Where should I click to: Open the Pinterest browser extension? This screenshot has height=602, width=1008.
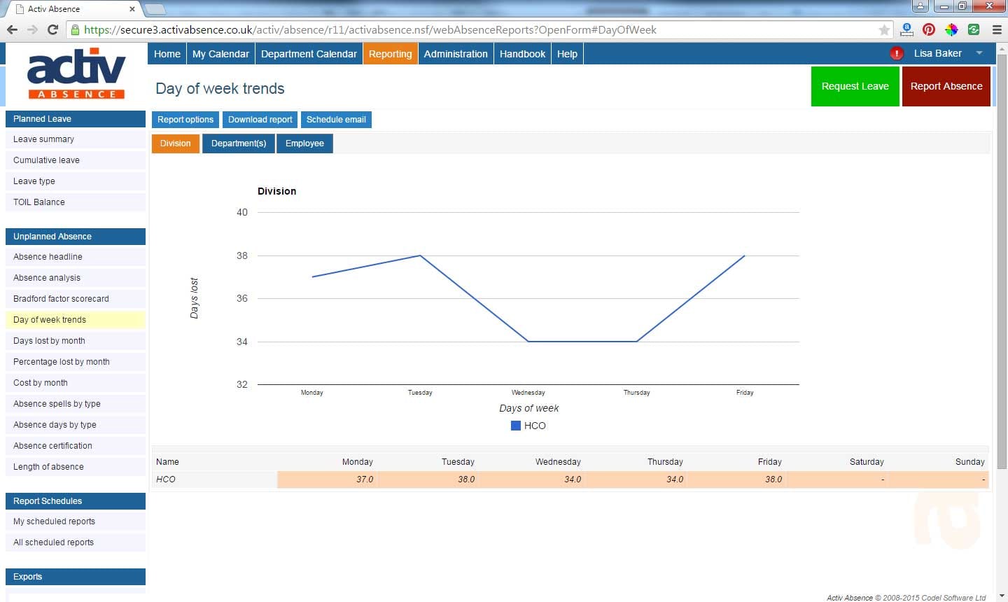pyautogui.click(x=929, y=29)
